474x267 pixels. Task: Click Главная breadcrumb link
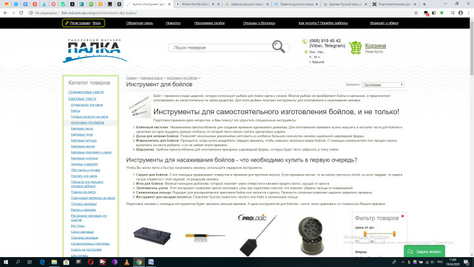pyautogui.click(x=132, y=78)
